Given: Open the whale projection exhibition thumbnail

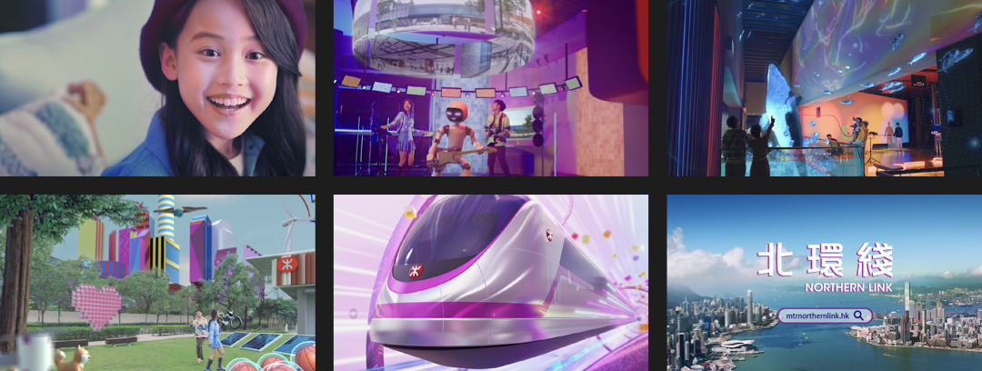Looking at the screenshot, I should coord(824,87).
